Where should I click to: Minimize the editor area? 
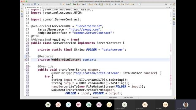pos(167,7)
